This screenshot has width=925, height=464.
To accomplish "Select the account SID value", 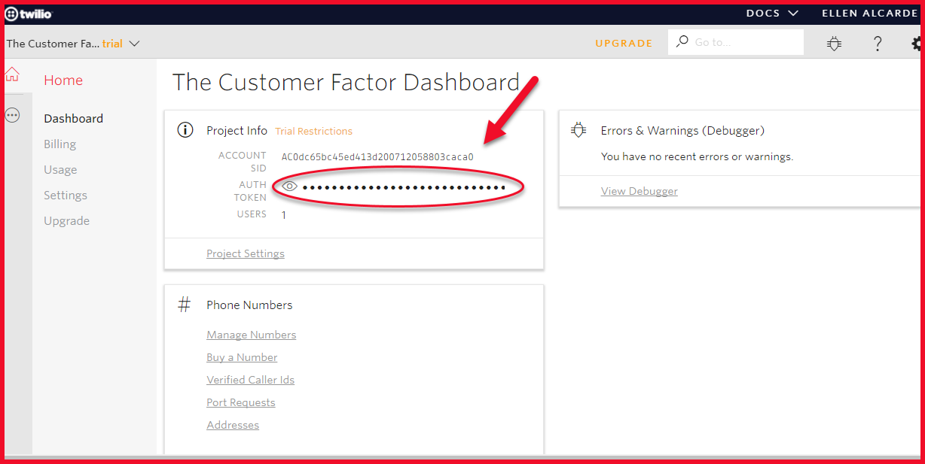I will [x=377, y=157].
